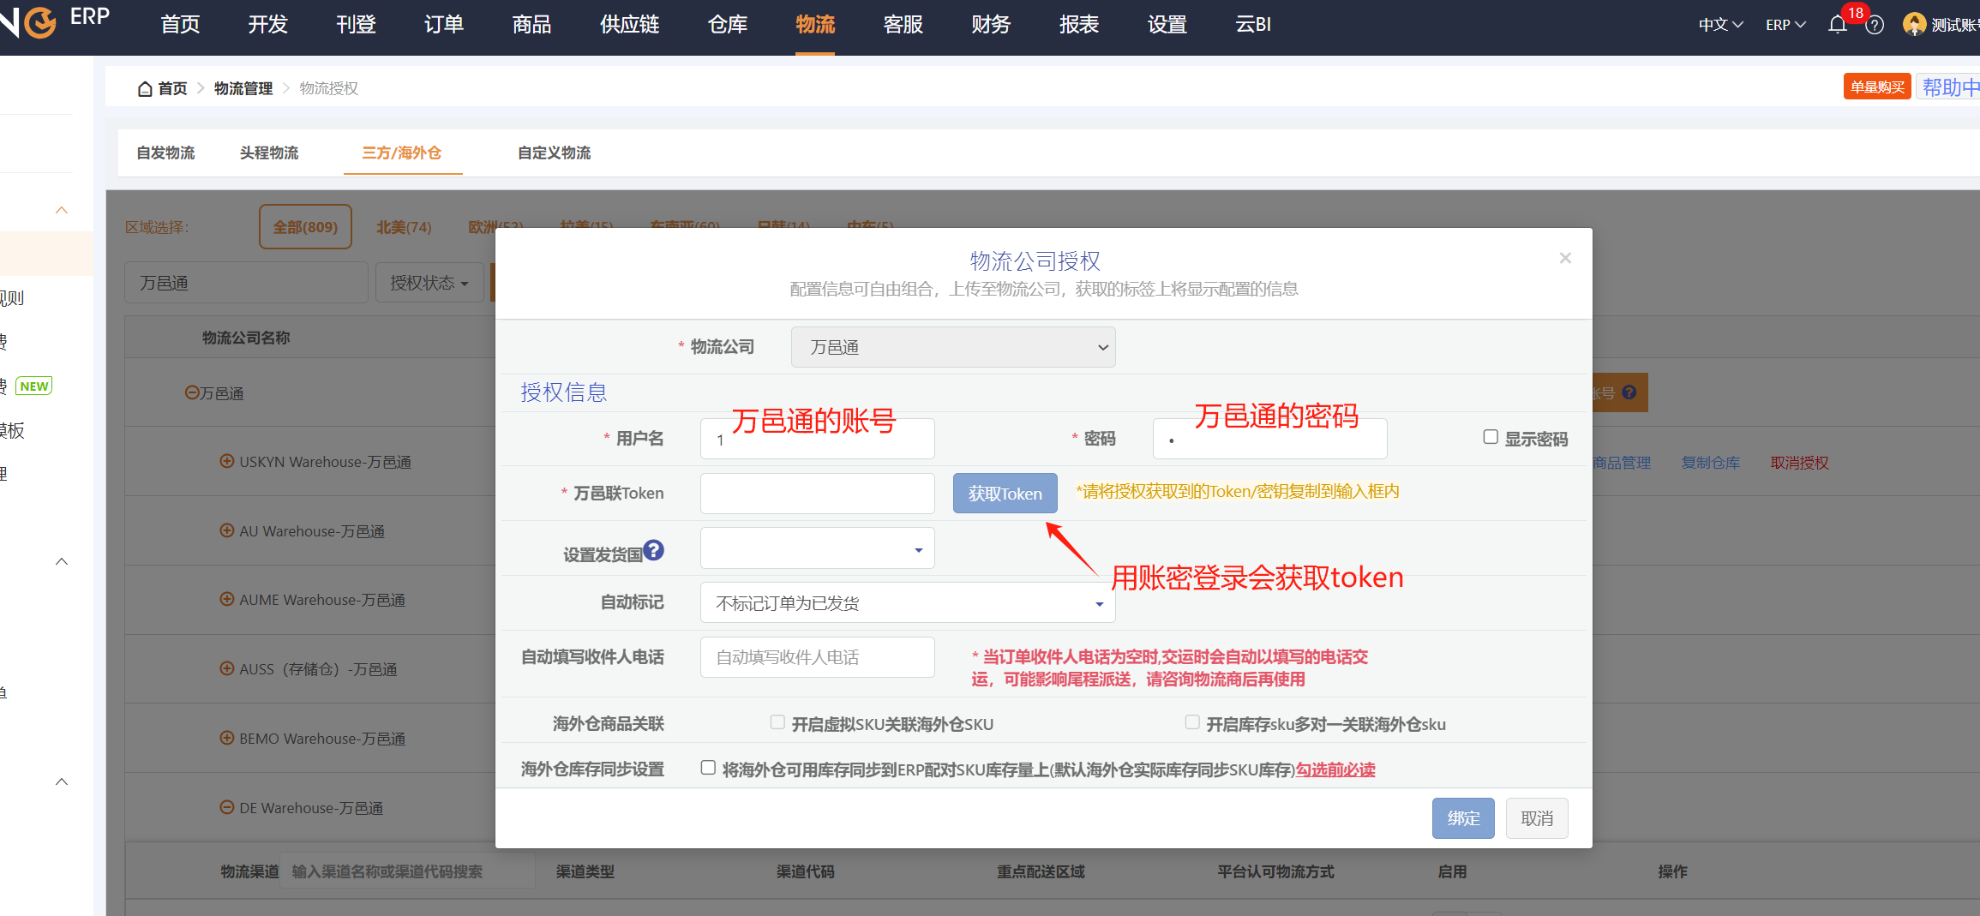
Task: Click the home icon in the breadcrumb
Action: (x=144, y=87)
